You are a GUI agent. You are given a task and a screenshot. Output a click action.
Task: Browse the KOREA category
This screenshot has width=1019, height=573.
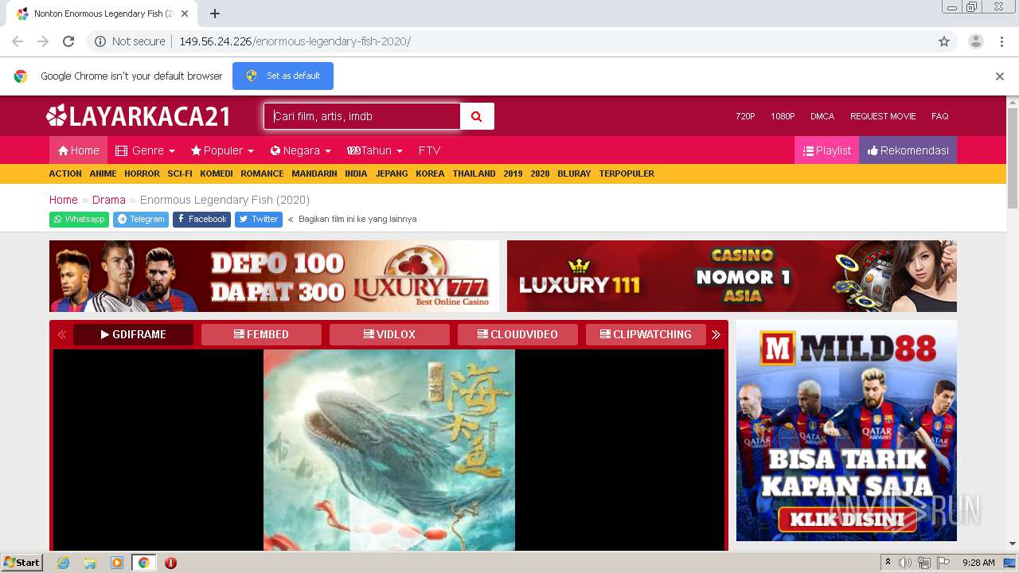430,173
